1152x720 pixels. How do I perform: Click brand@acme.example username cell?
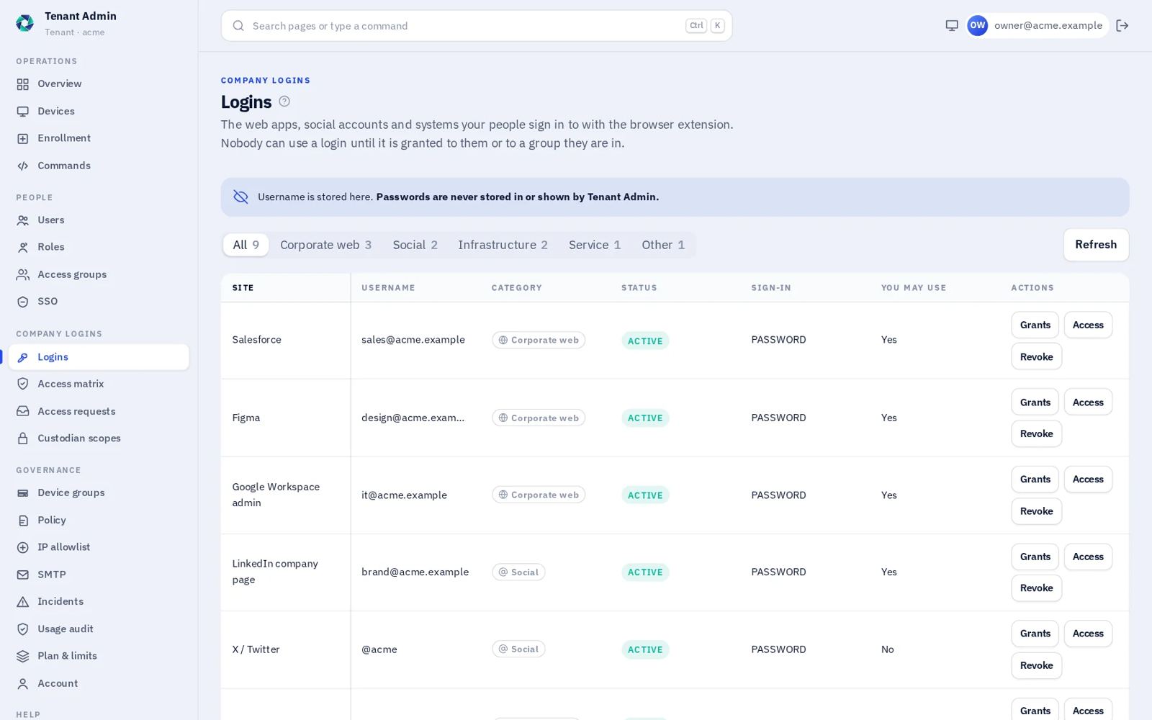pos(415,572)
